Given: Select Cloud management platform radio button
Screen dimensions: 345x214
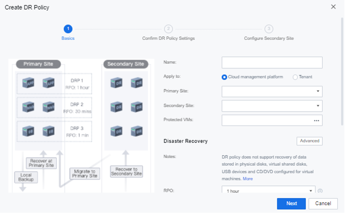Looking at the screenshot, I should point(224,77).
